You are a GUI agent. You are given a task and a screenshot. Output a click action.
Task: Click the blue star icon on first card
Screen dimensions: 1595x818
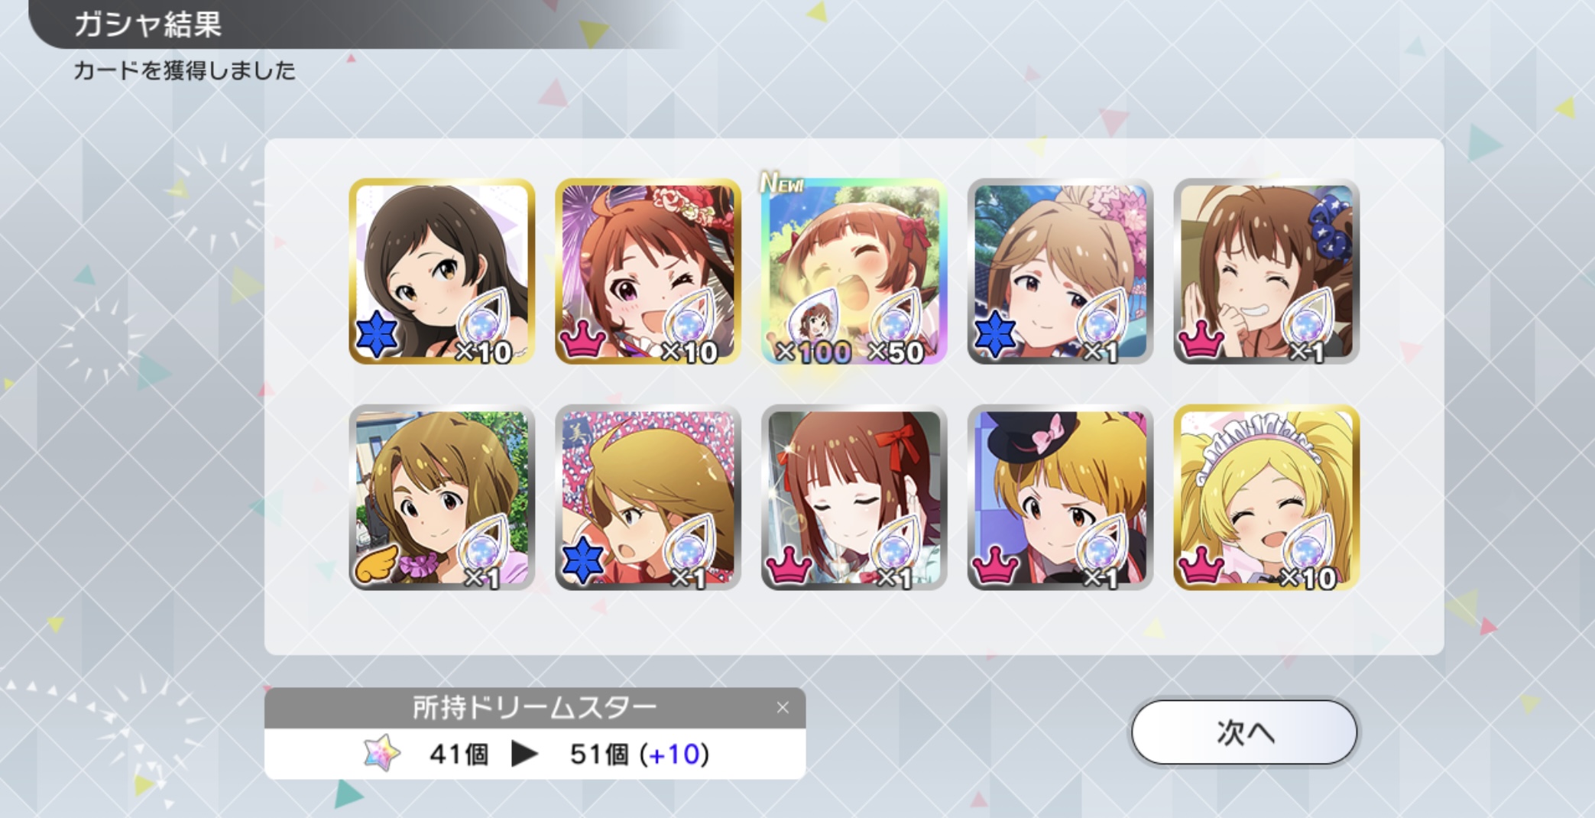[x=377, y=336]
